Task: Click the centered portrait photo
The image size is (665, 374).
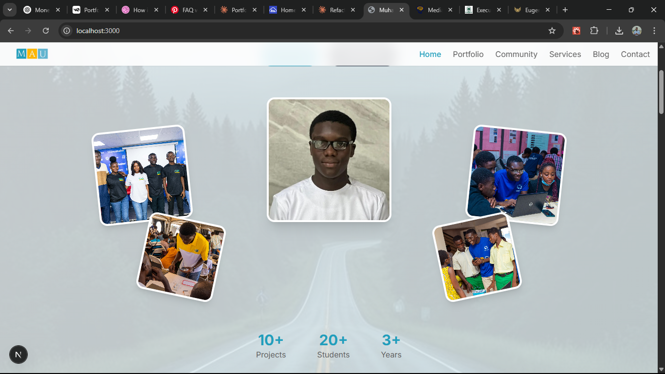Action: 329,160
